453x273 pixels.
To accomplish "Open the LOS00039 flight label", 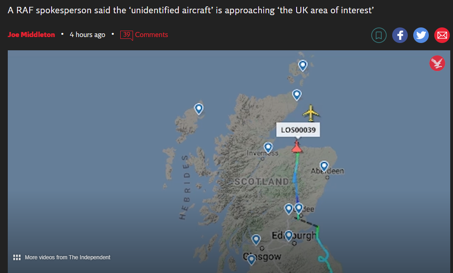I will point(298,130).
